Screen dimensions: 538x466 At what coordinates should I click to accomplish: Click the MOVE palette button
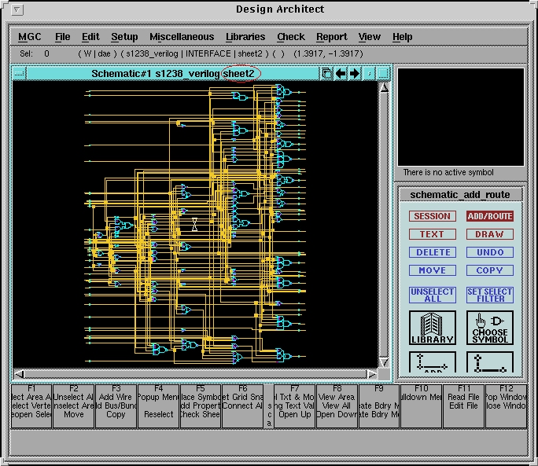click(432, 270)
